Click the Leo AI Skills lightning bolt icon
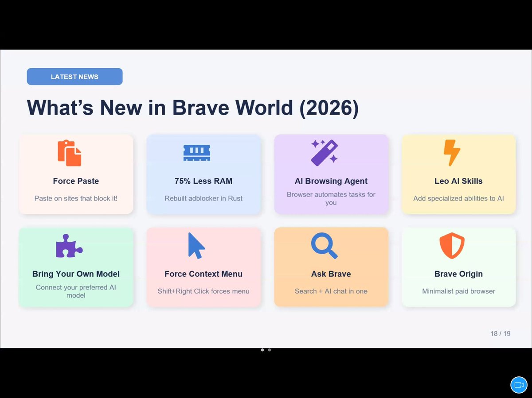The height and width of the screenshot is (398, 532). click(x=452, y=153)
